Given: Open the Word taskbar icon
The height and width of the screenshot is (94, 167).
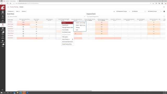Looking at the screenshot, I should point(27,93).
